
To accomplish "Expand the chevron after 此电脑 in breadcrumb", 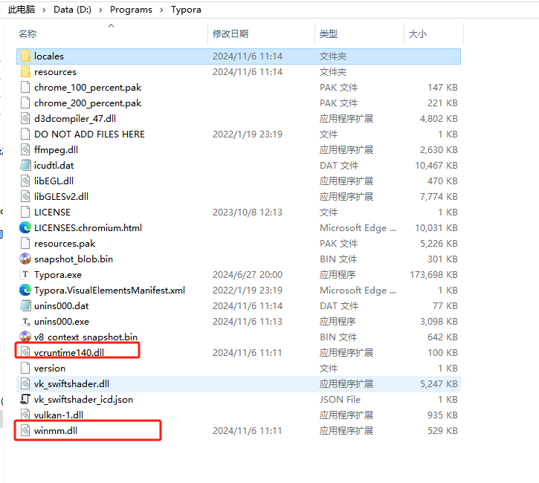I will click(44, 10).
